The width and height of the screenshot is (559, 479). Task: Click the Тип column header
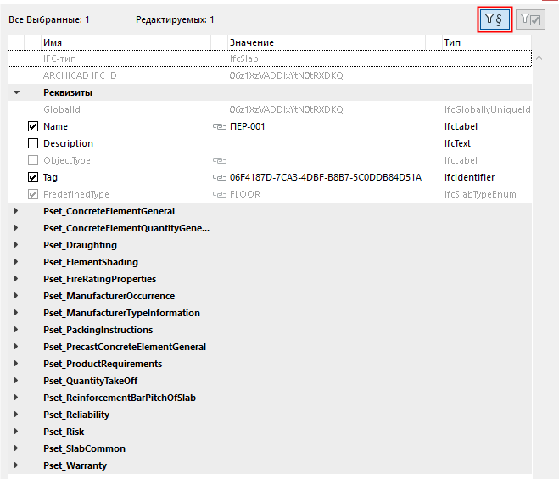tap(487, 42)
